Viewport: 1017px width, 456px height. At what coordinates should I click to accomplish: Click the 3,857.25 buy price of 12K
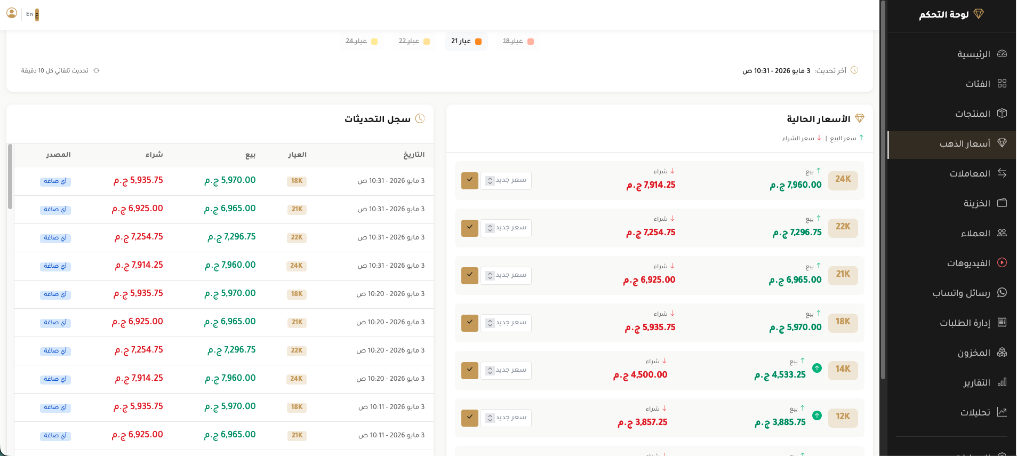643,422
